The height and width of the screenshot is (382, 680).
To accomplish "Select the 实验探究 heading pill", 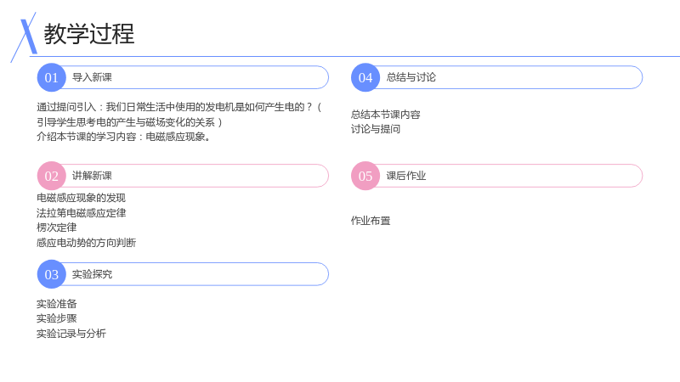I will coord(183,274).
